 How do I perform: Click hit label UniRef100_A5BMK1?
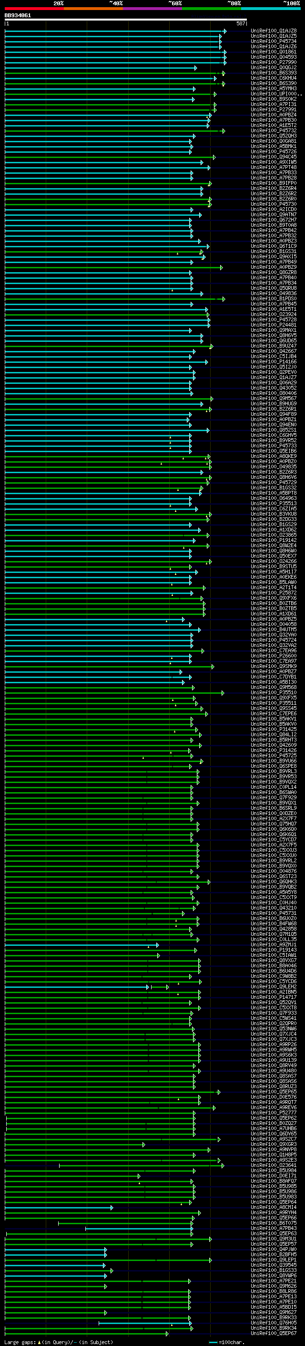[274, 146]
